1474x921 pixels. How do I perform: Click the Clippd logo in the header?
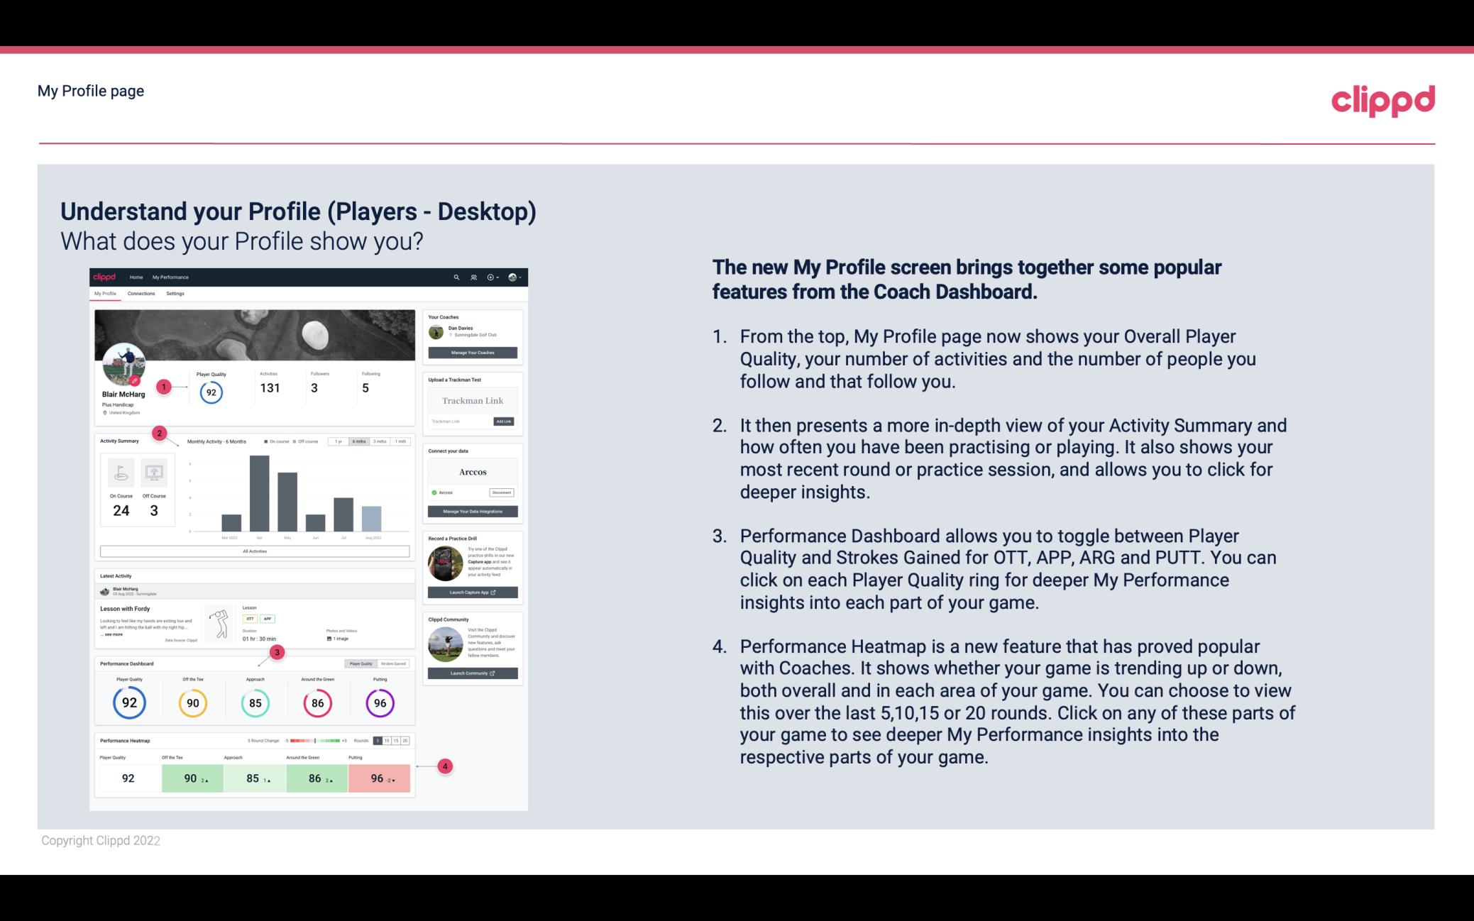[x=1384, y=99]
